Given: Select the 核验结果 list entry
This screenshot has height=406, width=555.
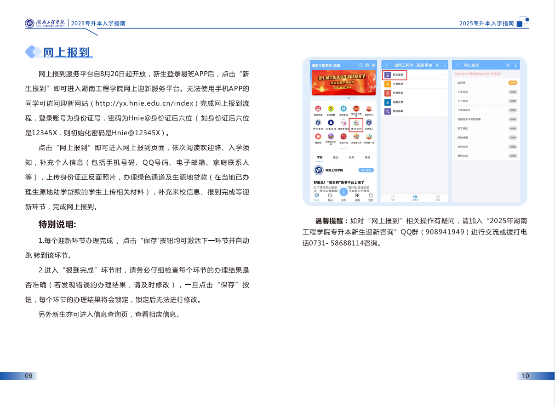Looking at the screenshot, I should point(415,111).
